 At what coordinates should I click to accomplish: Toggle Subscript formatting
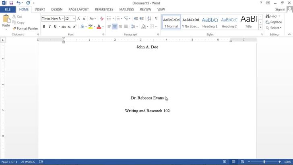69,27
